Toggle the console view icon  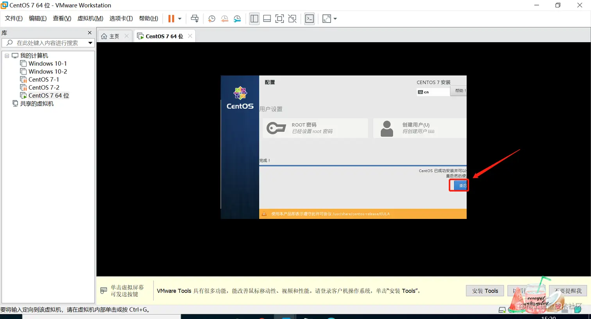point(310,18)
